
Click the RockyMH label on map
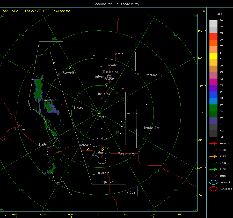click(x=68, y=73)
